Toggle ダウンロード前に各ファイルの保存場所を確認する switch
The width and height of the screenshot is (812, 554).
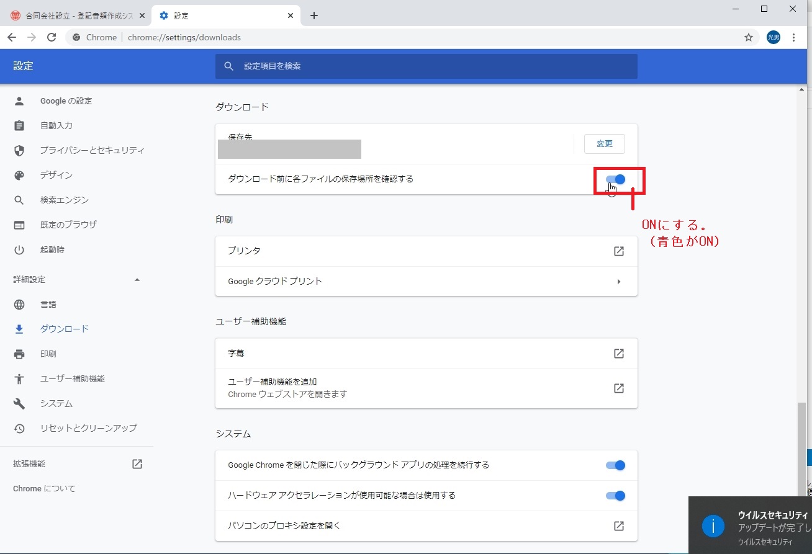pyautogui.click(x=615, y=179)
